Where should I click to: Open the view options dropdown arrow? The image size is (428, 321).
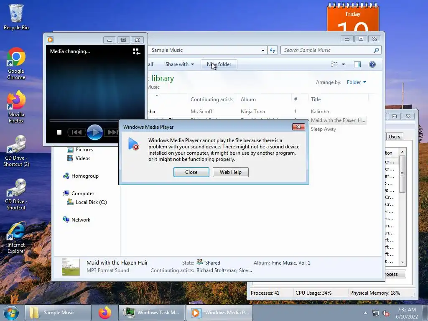pyautogui.click(x=344, y=64)
